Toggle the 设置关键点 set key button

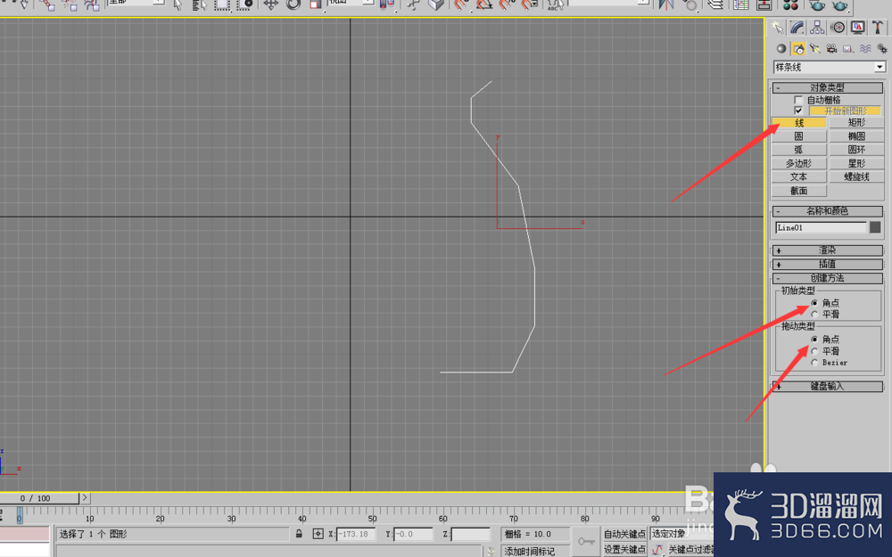624,550
